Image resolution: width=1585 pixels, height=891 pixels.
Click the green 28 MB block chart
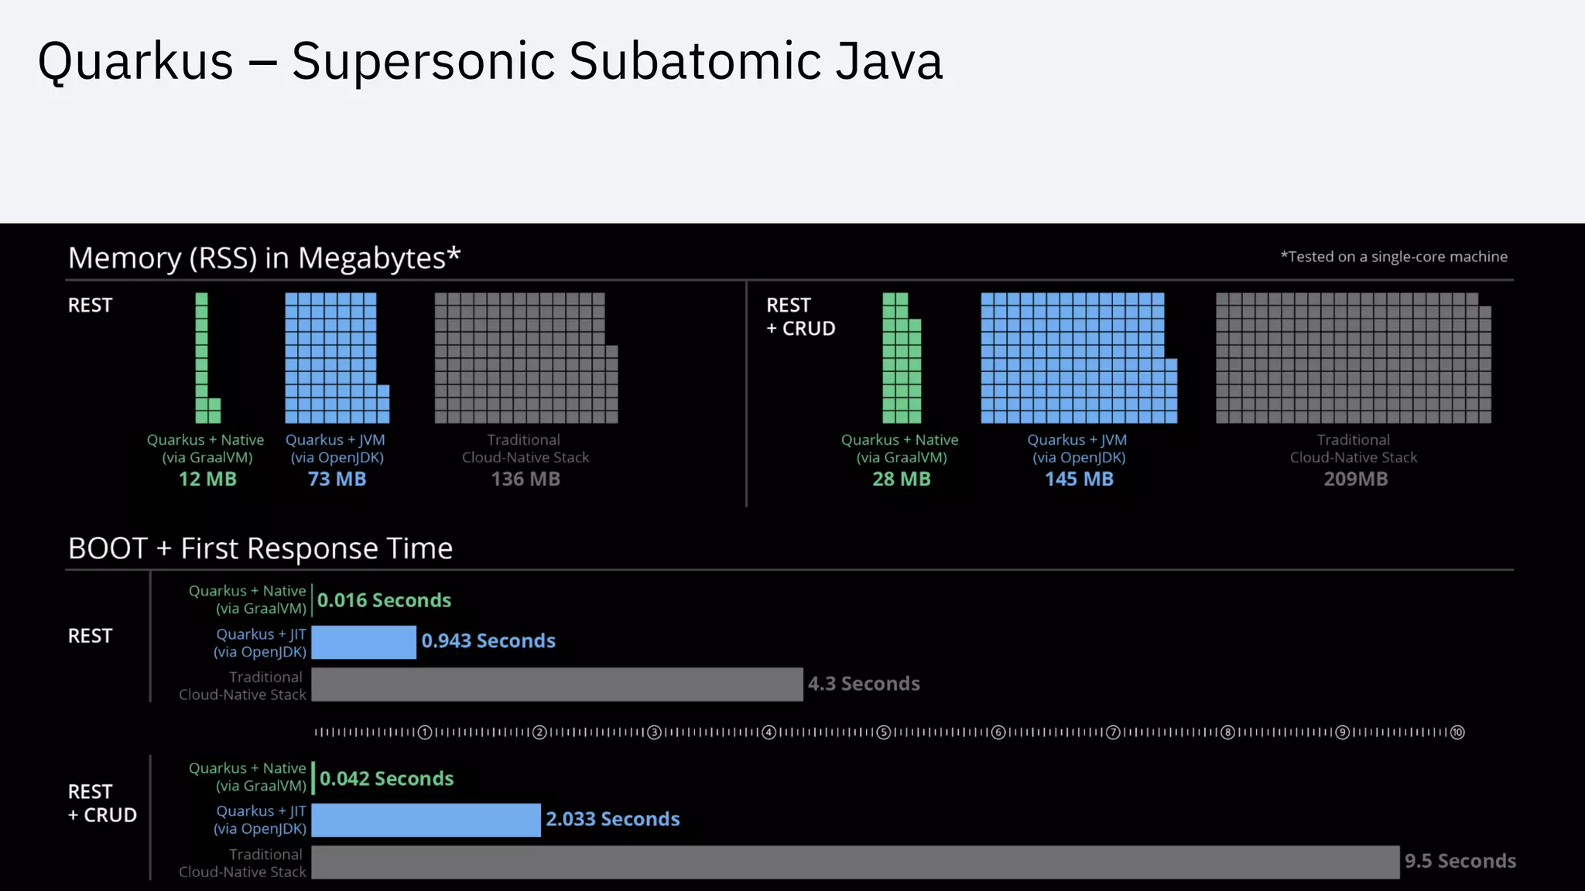pos(902,358)
